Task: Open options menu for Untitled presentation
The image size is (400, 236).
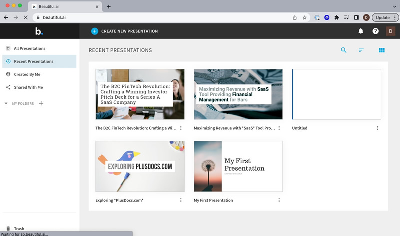Action: [x=378, y=128]
